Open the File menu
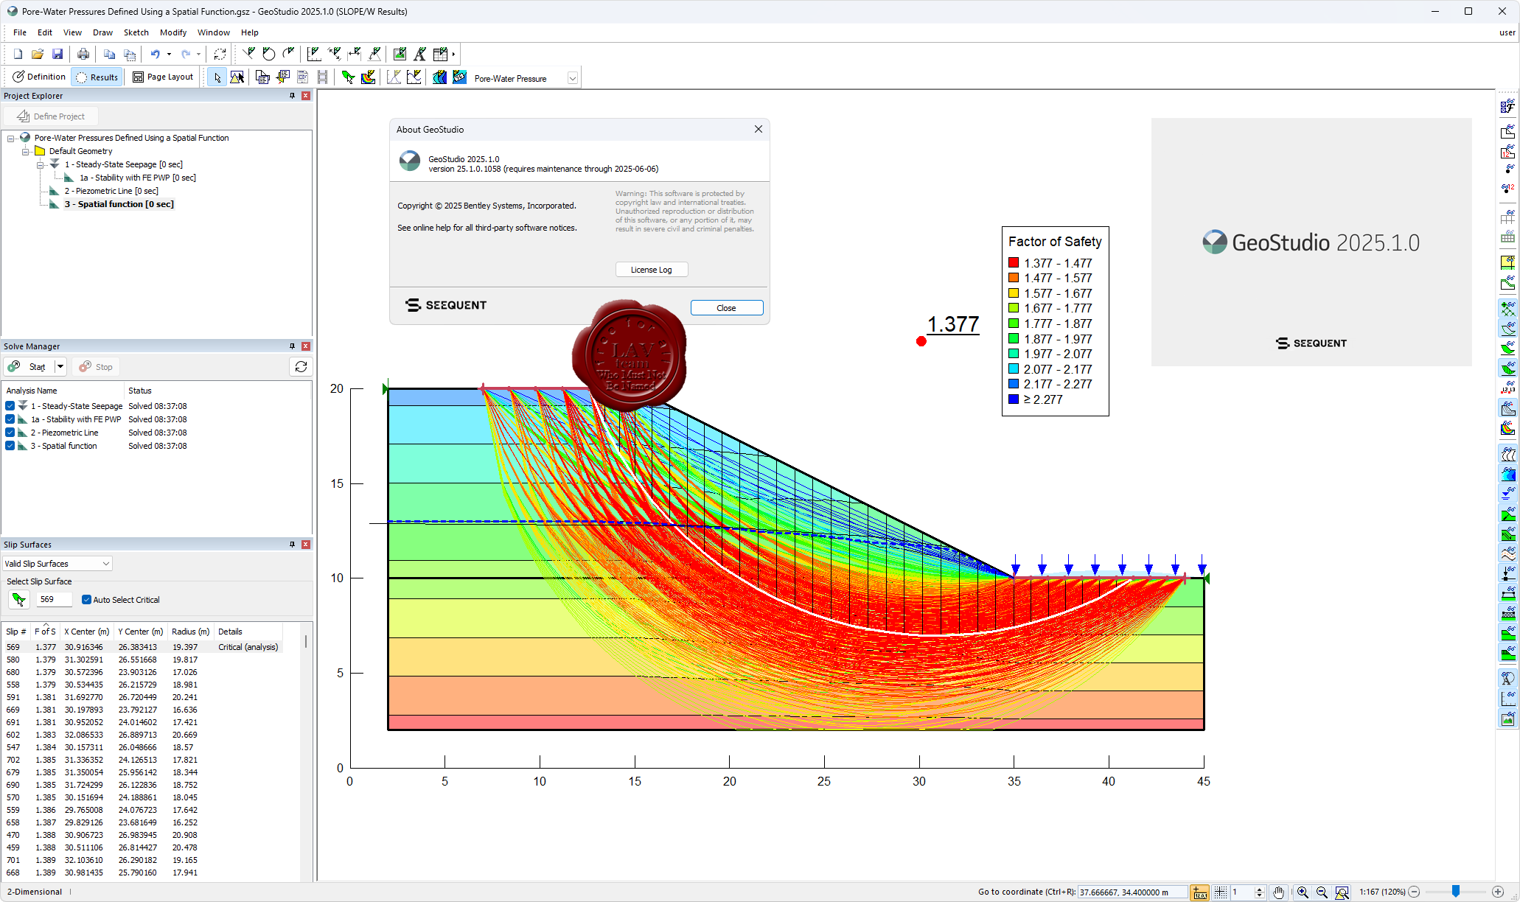 (20, 32)
